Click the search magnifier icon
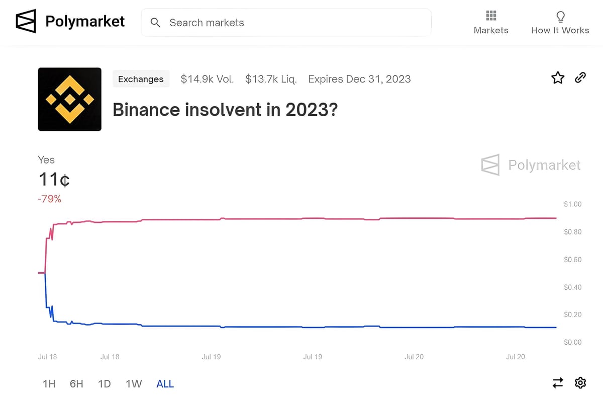This screenshot has height=395, width=603. pos(155,23)
